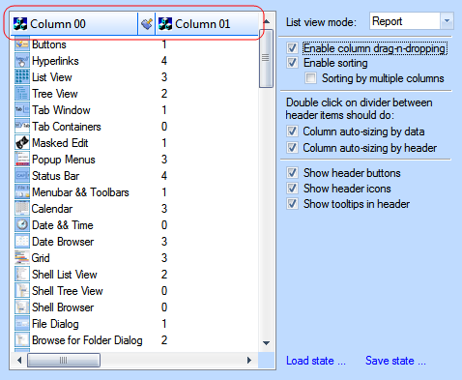Click the horizontal scrollbar right arrow
The width and height of the screenshot is (462, 380).
tap(249, 360)
